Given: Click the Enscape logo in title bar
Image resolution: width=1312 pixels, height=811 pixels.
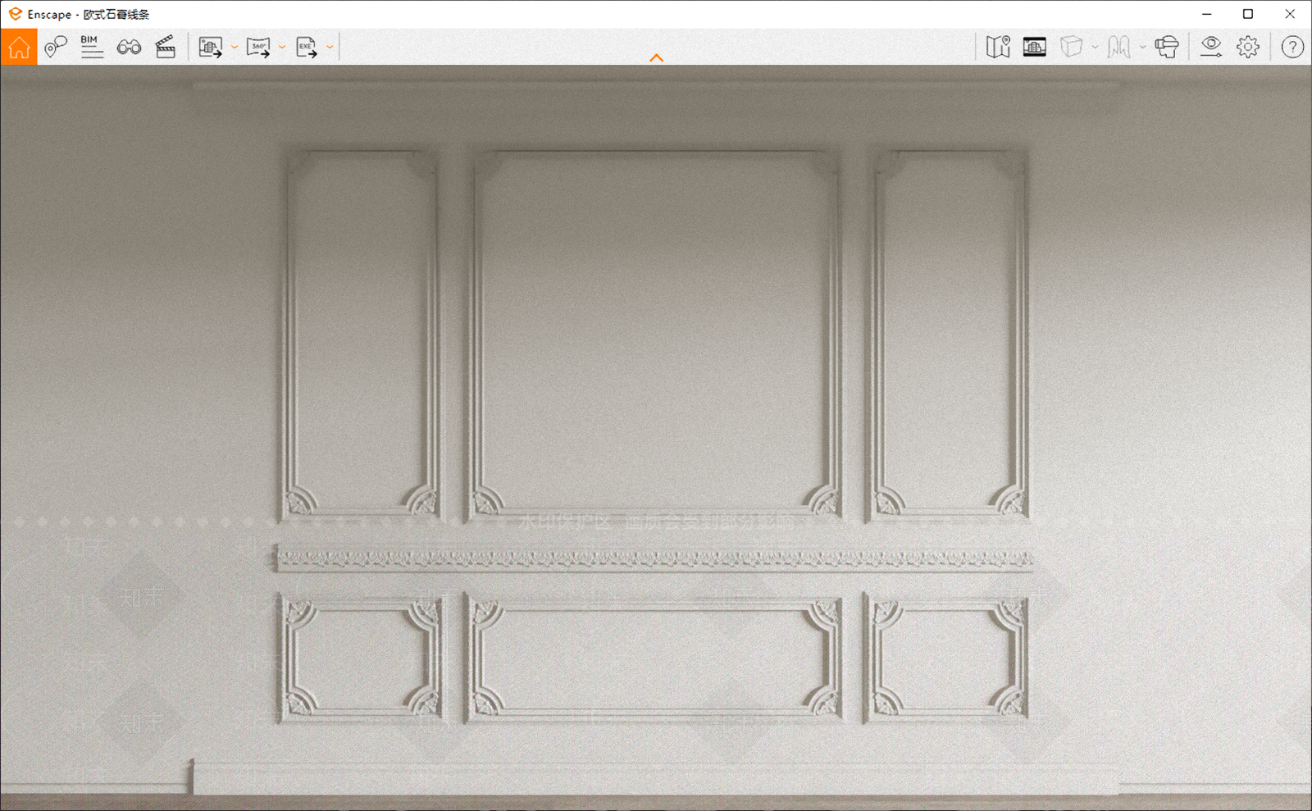Looking at the screenshot, I should coord(15,14).
